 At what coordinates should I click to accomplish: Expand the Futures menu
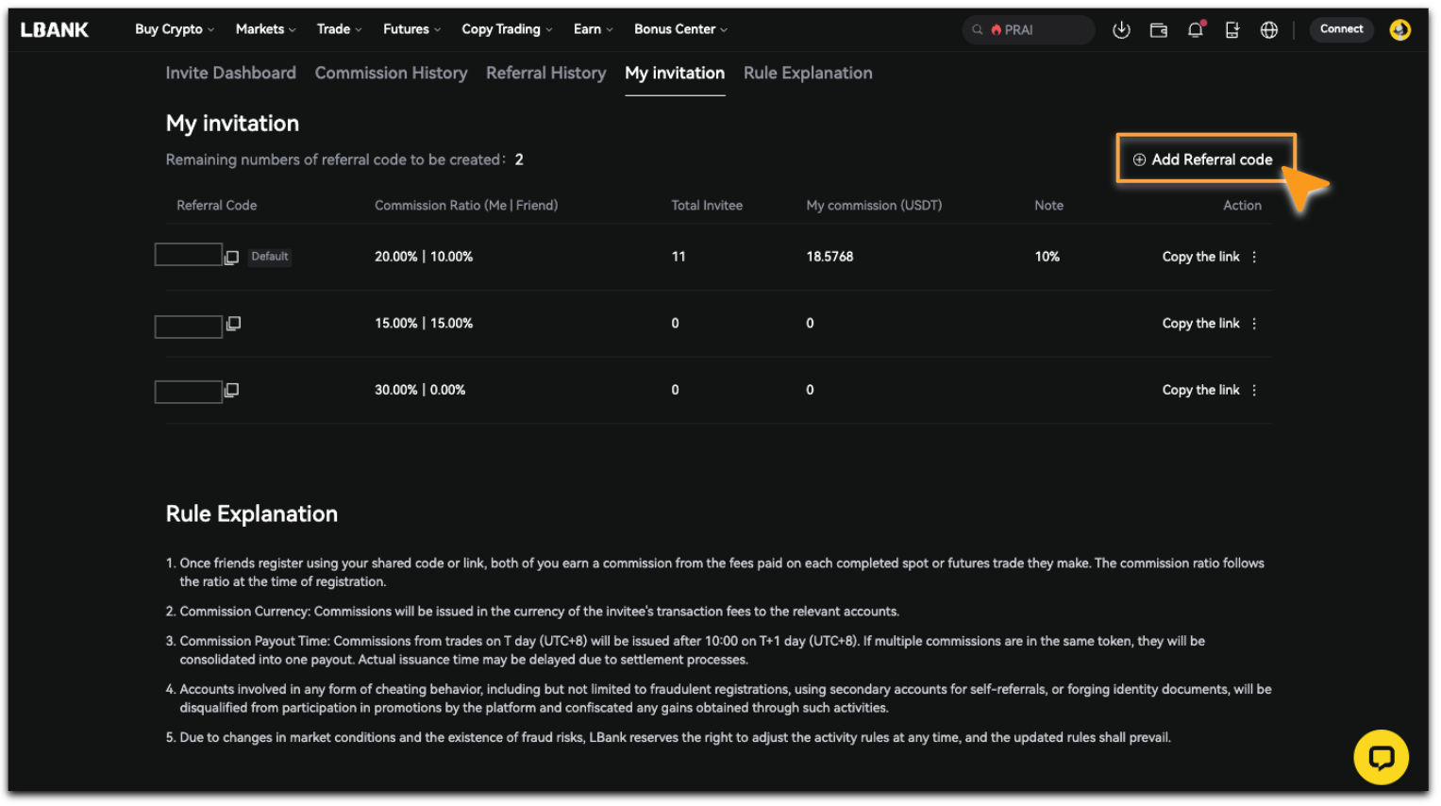(411, 29)
